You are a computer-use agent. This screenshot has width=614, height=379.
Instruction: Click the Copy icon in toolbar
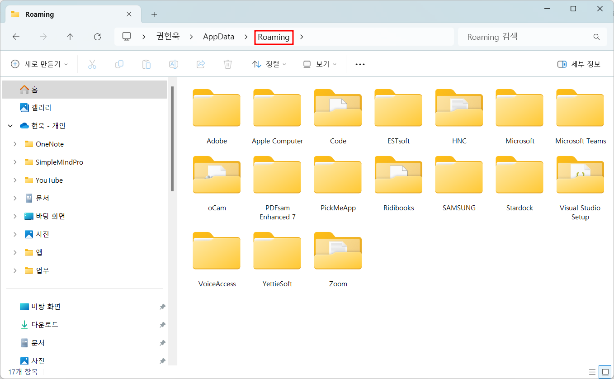(119, 64)
